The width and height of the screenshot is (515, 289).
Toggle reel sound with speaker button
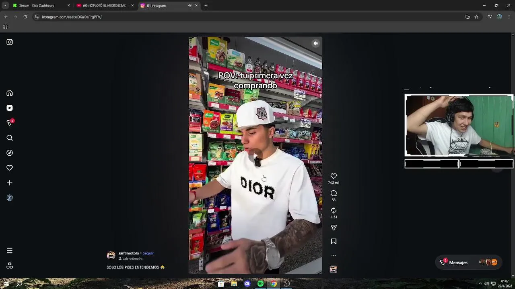click(316, 43)
